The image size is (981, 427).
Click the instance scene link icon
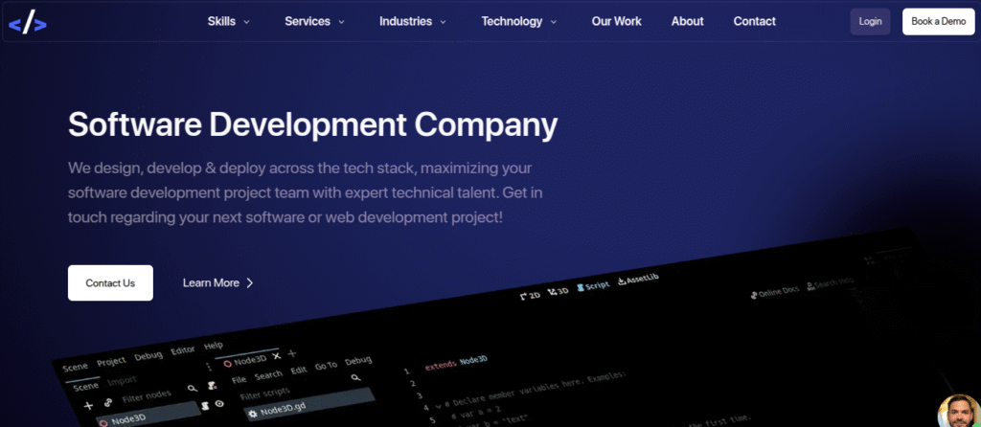(x=108, y=403)
